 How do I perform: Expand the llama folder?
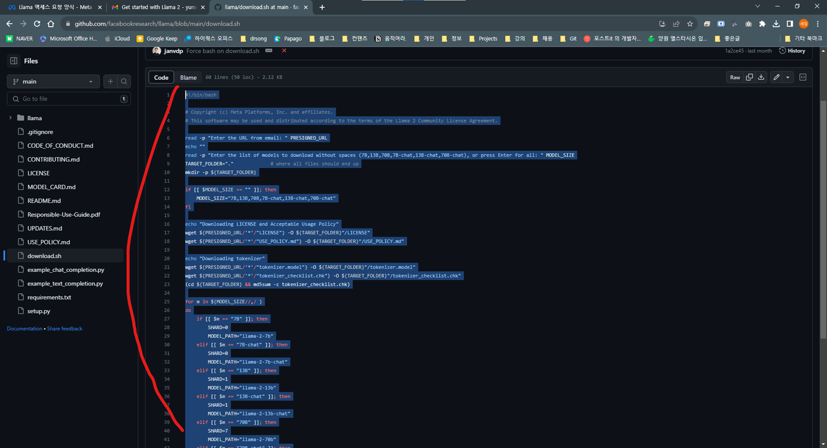(x=11, y=118)
